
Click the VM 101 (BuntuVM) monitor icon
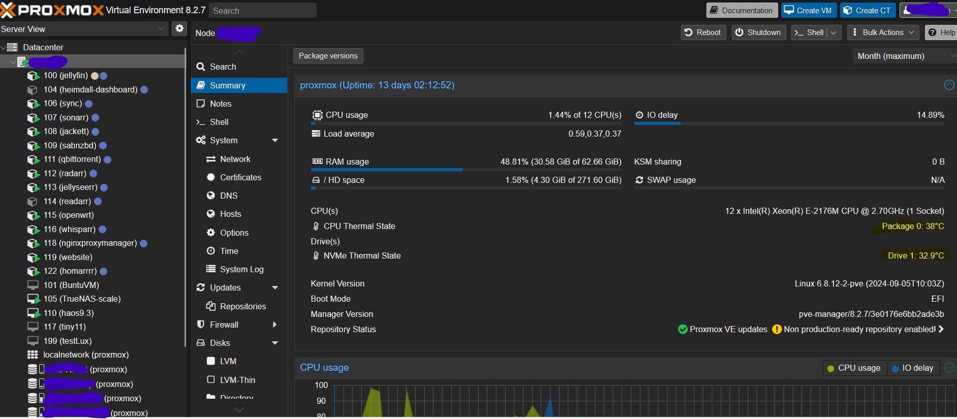(33, 285)
